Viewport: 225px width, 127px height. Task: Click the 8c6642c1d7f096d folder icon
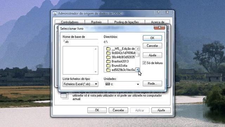point(108,53)
